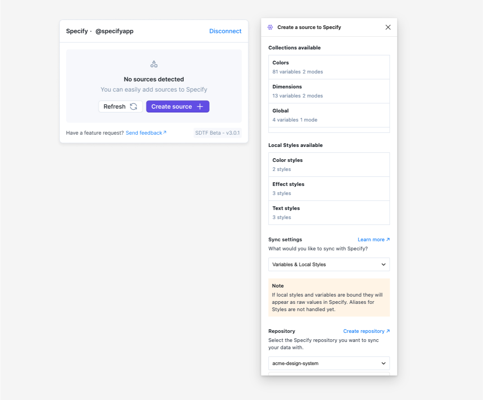Select the Colors collection row
The height and width of the screenshot is (400, 483).
(x=329, y=67)
